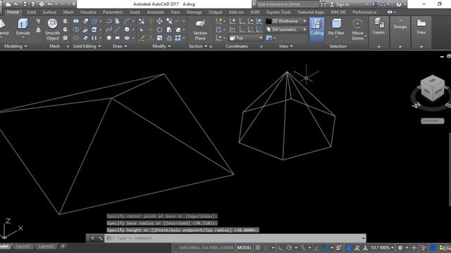Open the 2D Wireframe visual style dropdown
This screenshot has height=253, width=451.
pos(286,21)
